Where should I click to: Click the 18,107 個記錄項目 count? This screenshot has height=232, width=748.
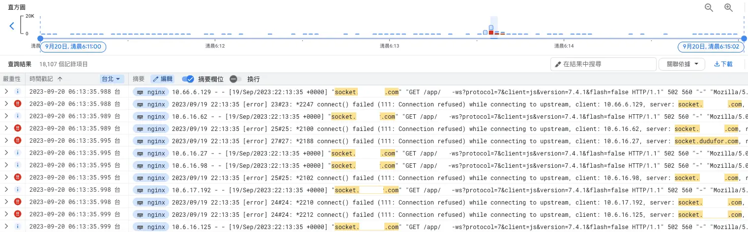[63, 64]
